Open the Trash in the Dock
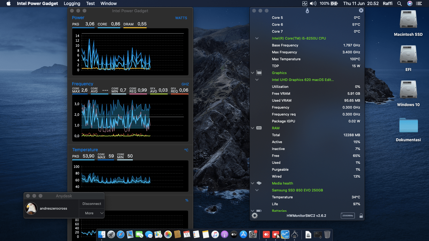 327,234
